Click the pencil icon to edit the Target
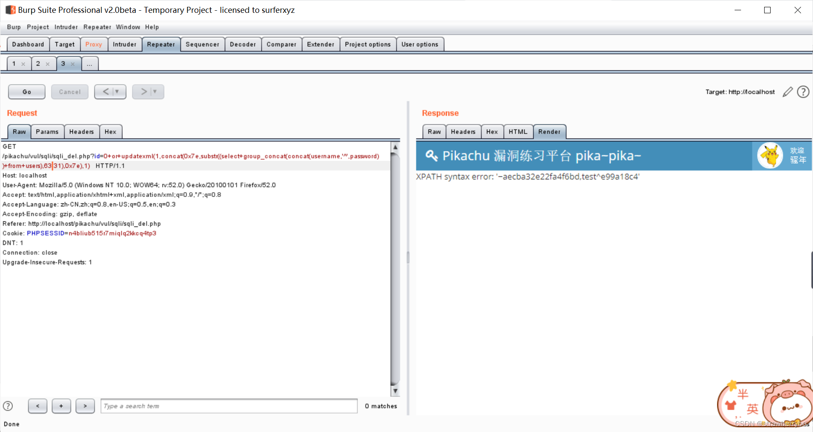Viewport: 813px width, 432px height. pos(788,92)
